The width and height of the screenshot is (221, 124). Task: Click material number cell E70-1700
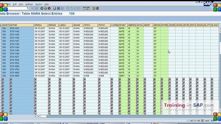coord(21,70)
